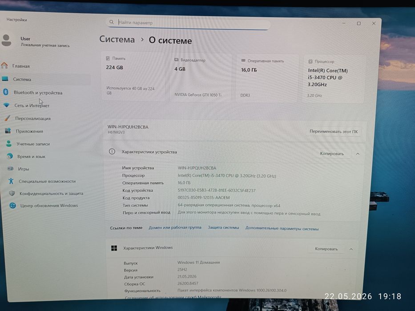Click the Оперативная память card icon
The image size is (415, 311).
(243, 60)
